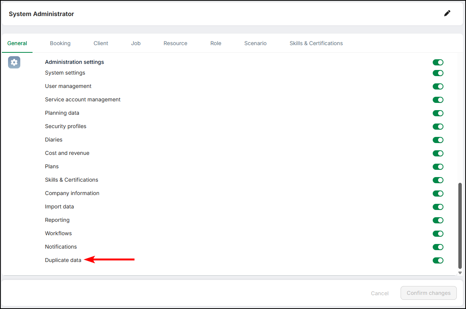466x309 pixels.
Task: Click the pencil edit icon
Action: pos(447,13)
